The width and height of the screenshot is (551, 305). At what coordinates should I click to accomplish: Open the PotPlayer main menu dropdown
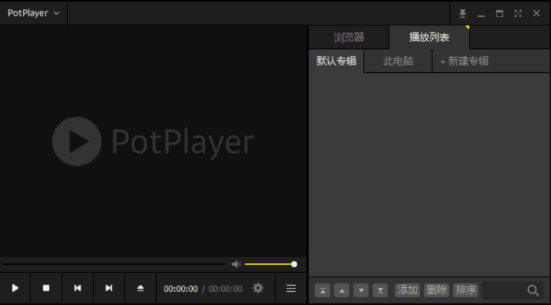click(x=34, y=13)
